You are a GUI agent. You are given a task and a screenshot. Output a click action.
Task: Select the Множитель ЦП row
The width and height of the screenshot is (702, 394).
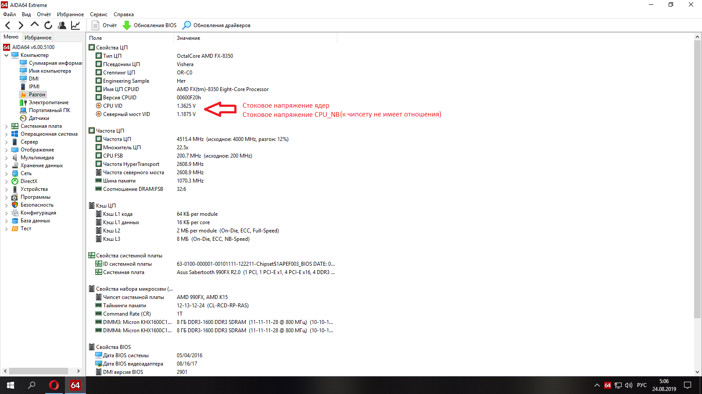(211, 148)
